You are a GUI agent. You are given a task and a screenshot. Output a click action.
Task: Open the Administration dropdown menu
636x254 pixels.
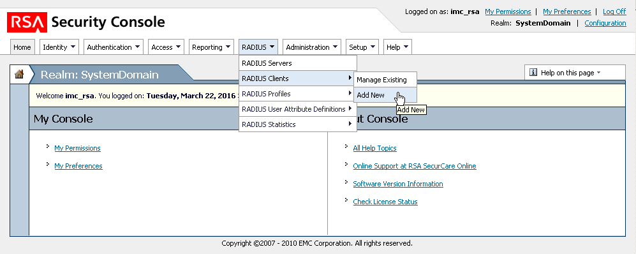[x=312, y=47]
